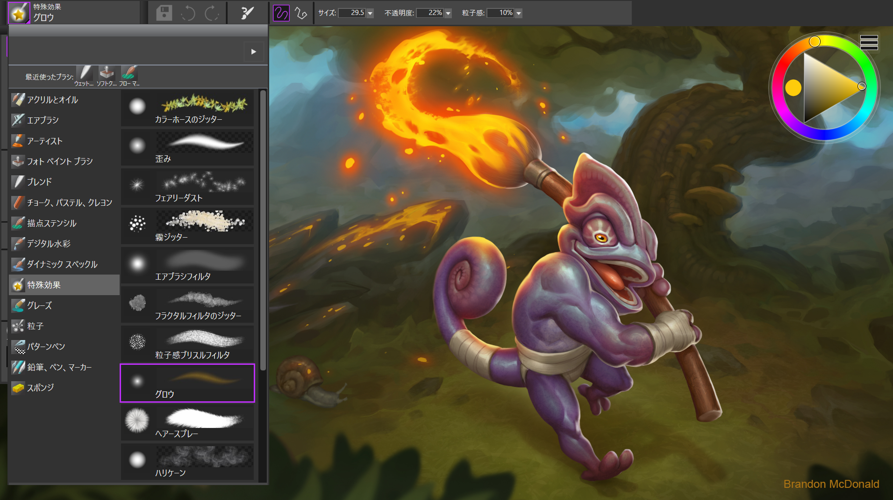Open the 粒子感 grain dropdown arrow

point(519,13)
